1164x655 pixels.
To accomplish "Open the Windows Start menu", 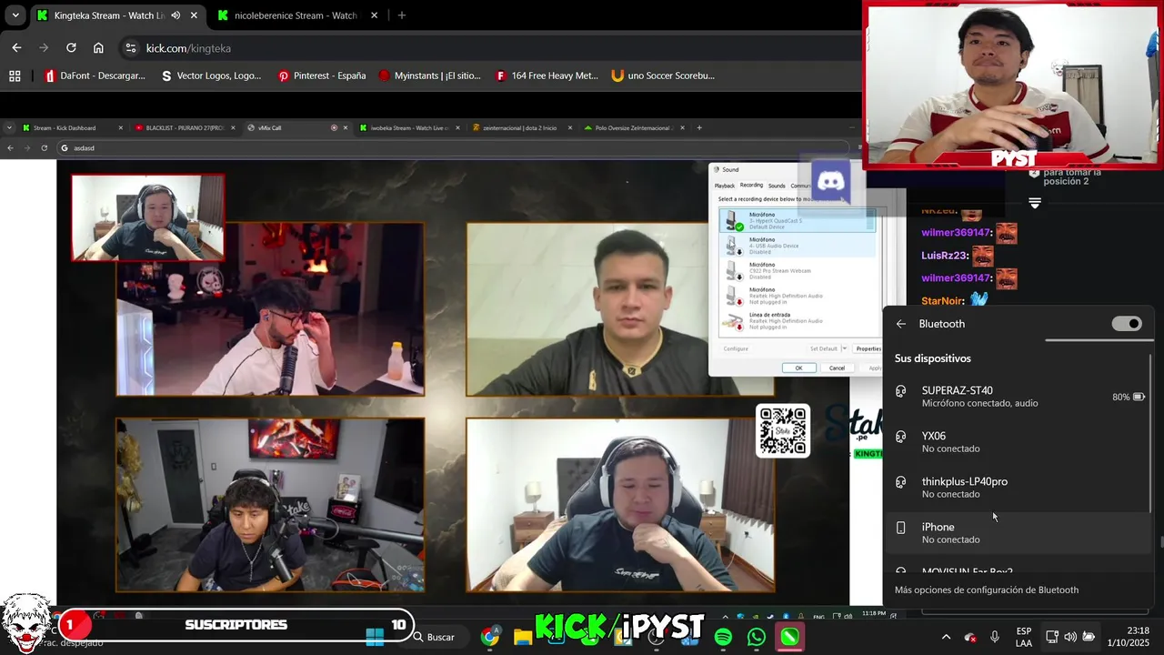I will 375,637.
